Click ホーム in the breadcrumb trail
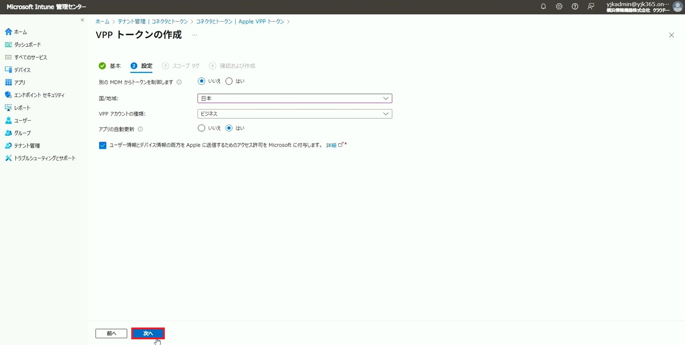685x345 pixels. (x=102, y=21)
